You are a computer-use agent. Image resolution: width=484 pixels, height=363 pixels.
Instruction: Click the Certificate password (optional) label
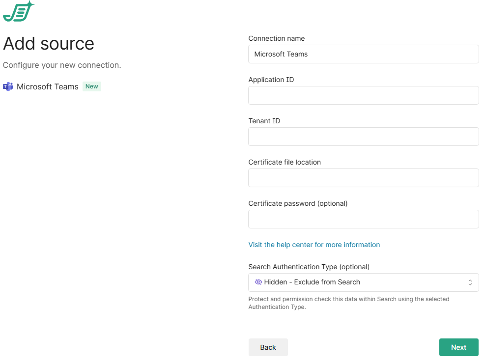click(298, 203)
